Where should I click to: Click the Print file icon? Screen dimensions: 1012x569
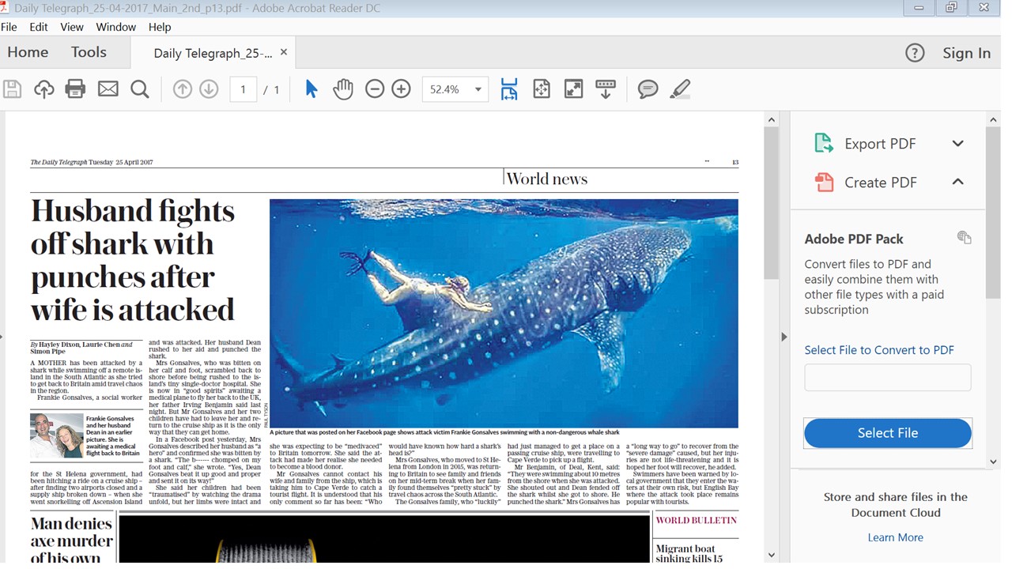tap(75, 89)
